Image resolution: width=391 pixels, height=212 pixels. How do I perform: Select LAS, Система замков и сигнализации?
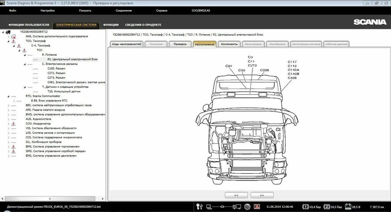(50, 133)
